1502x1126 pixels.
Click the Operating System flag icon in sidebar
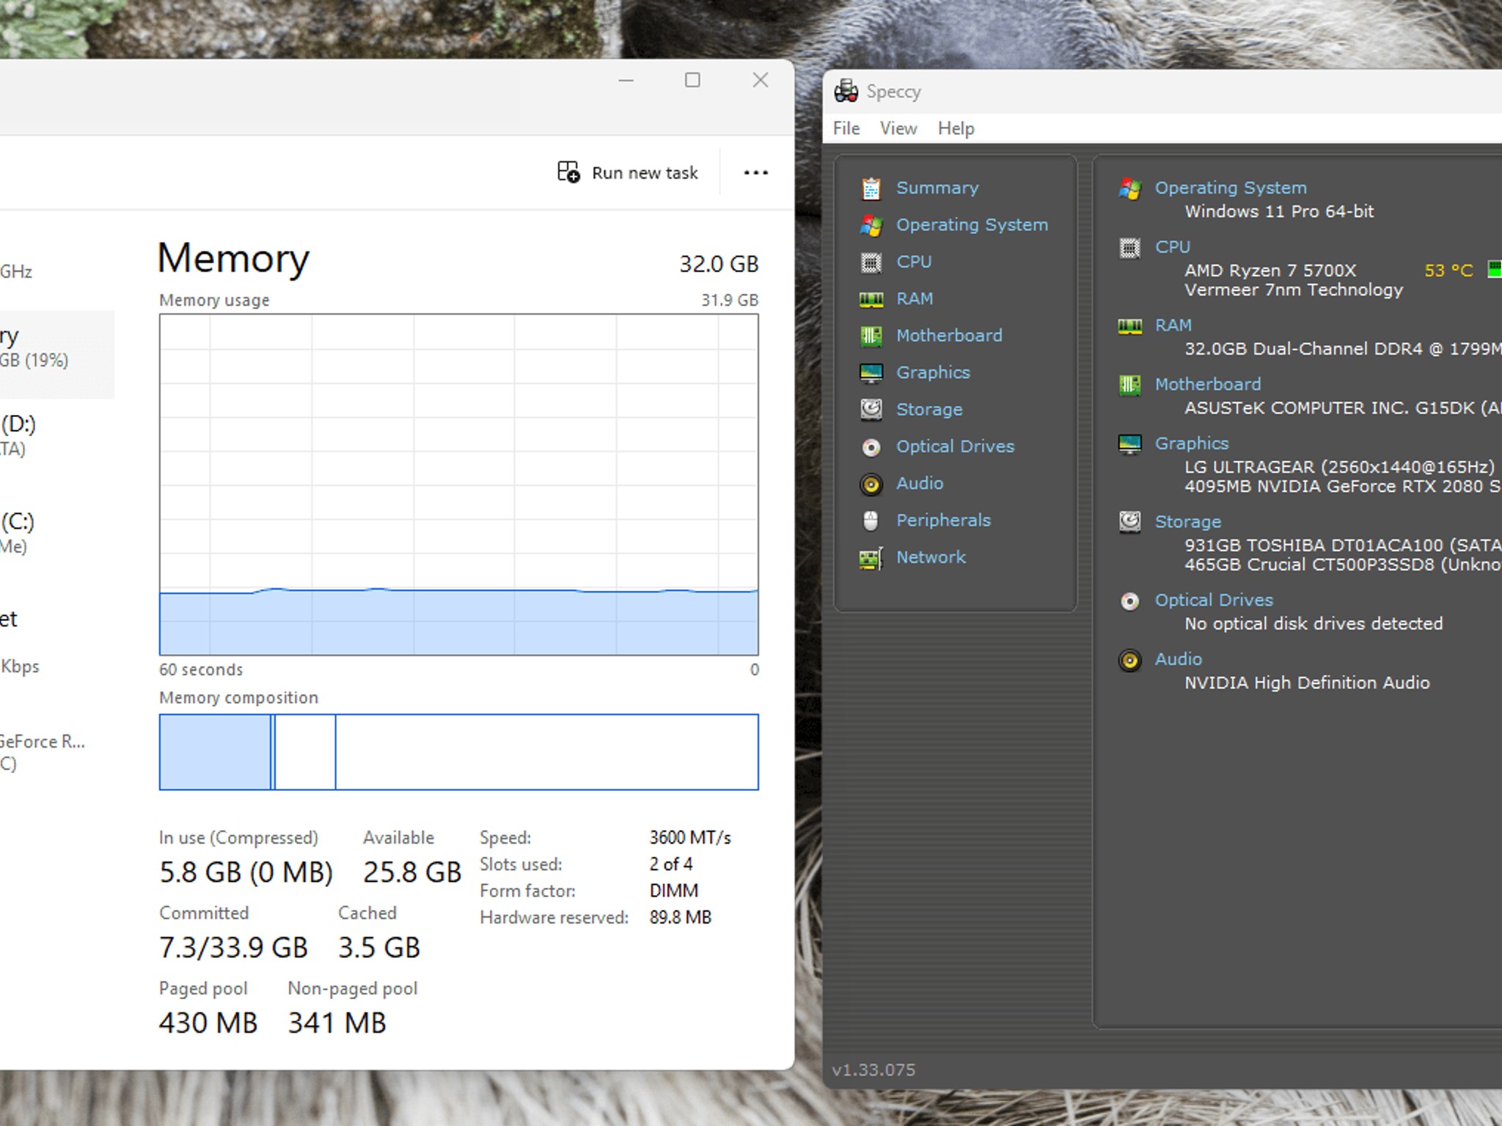click(x=871, y=225)
